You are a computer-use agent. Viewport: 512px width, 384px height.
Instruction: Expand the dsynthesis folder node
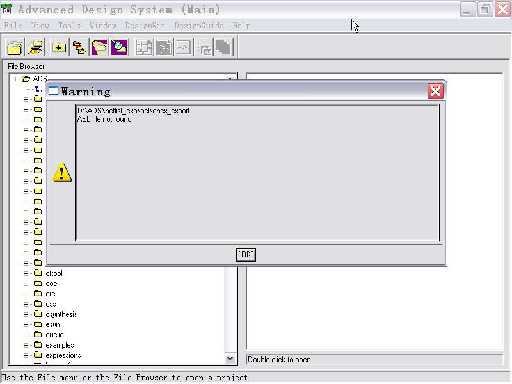[26, 314]
